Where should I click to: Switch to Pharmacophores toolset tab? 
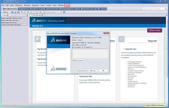pyautogui.click(x=66, y=9)
